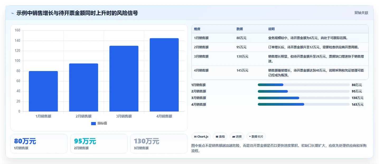Click the 2月销售额 bar in chart
The image size is (379, 164).
(83, 87)
